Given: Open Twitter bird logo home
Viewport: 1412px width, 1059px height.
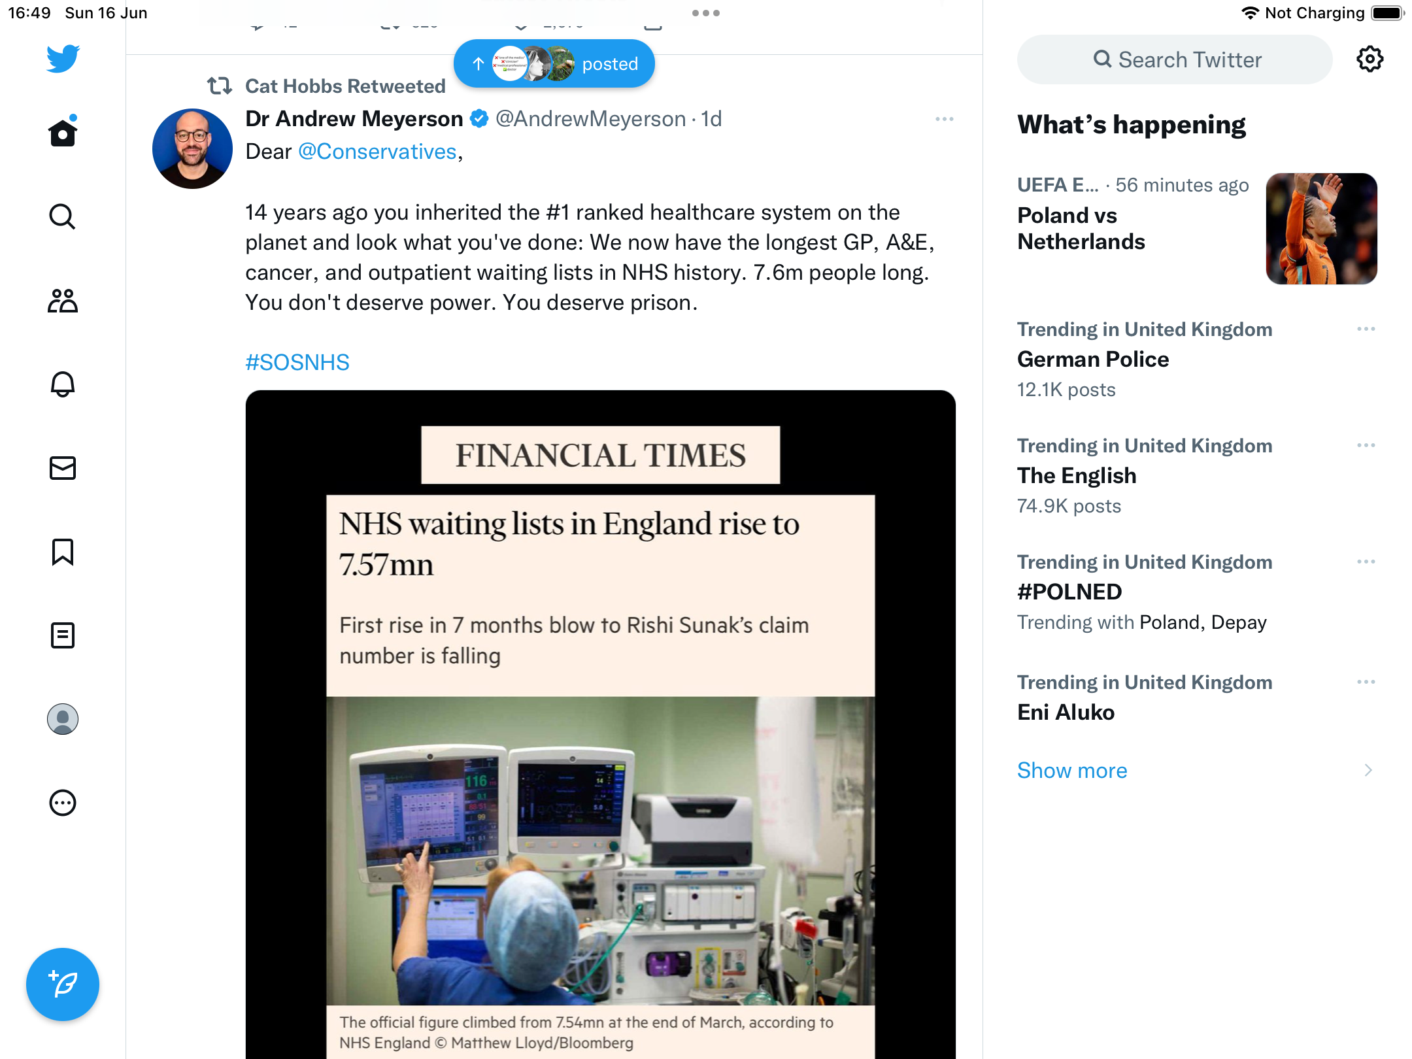Looking at the screenshot, I should (63, 58).
